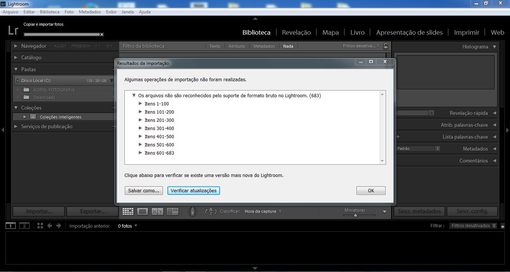
Task: Open Survey view icon
Action: click(x=173, y=211)
